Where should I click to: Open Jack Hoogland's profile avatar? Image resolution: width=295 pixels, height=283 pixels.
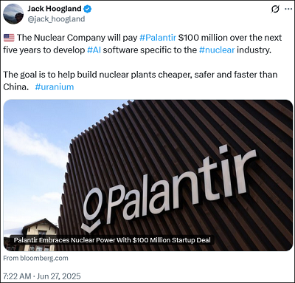(x=13, y=14)
